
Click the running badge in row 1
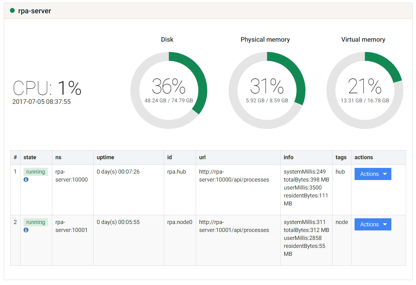point(36,172)
